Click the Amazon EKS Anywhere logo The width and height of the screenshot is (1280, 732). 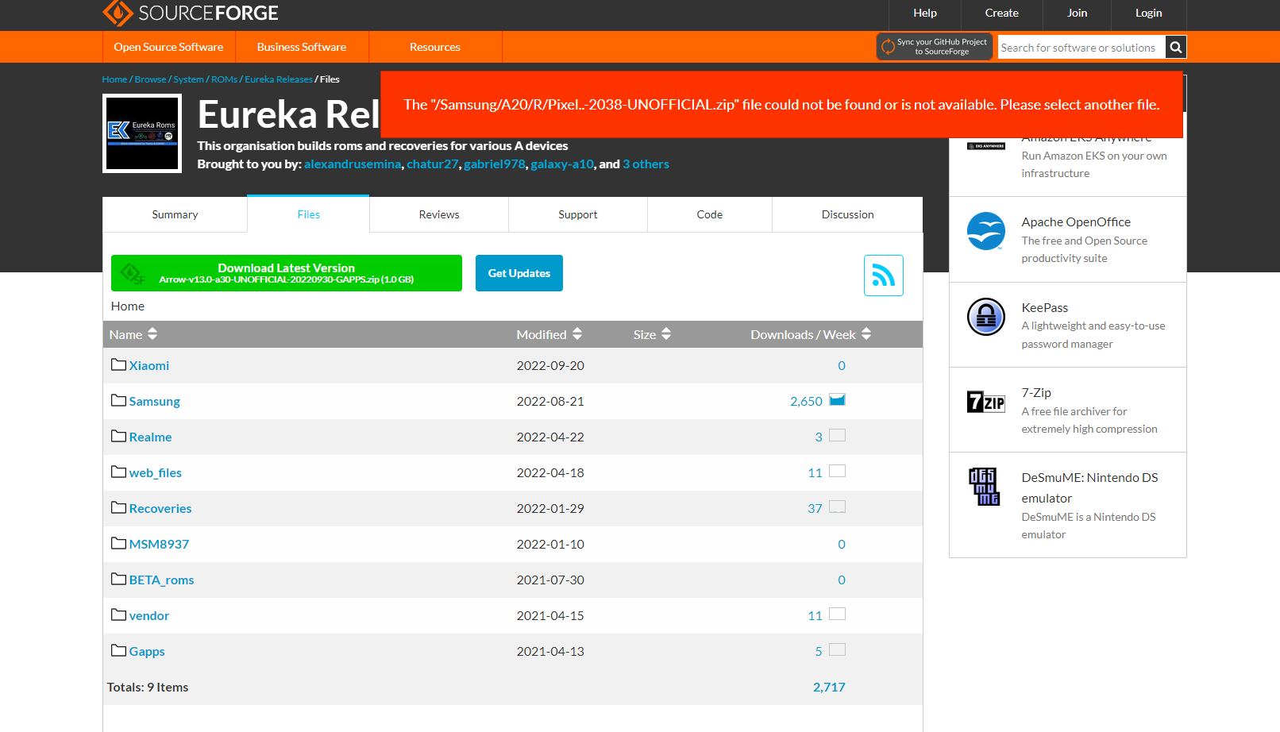[986, 146]
